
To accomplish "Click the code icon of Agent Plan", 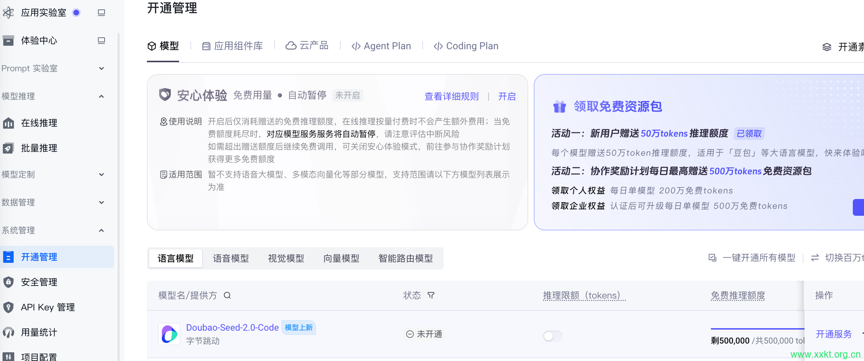I will point(356,46).
